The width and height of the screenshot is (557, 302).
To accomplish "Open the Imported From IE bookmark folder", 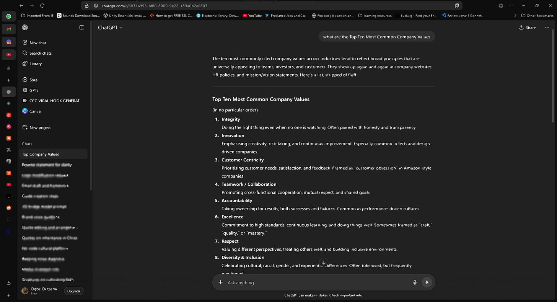I will point(37,16).
